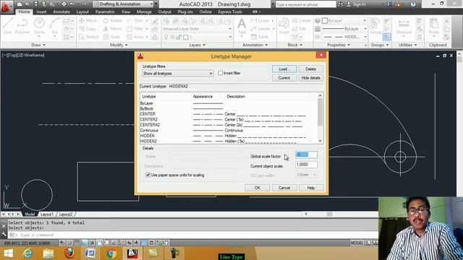This screenshot has width=463, height=260.
Task: Toggle the Invert filter checkbox
Action: (x=220, y=73)
